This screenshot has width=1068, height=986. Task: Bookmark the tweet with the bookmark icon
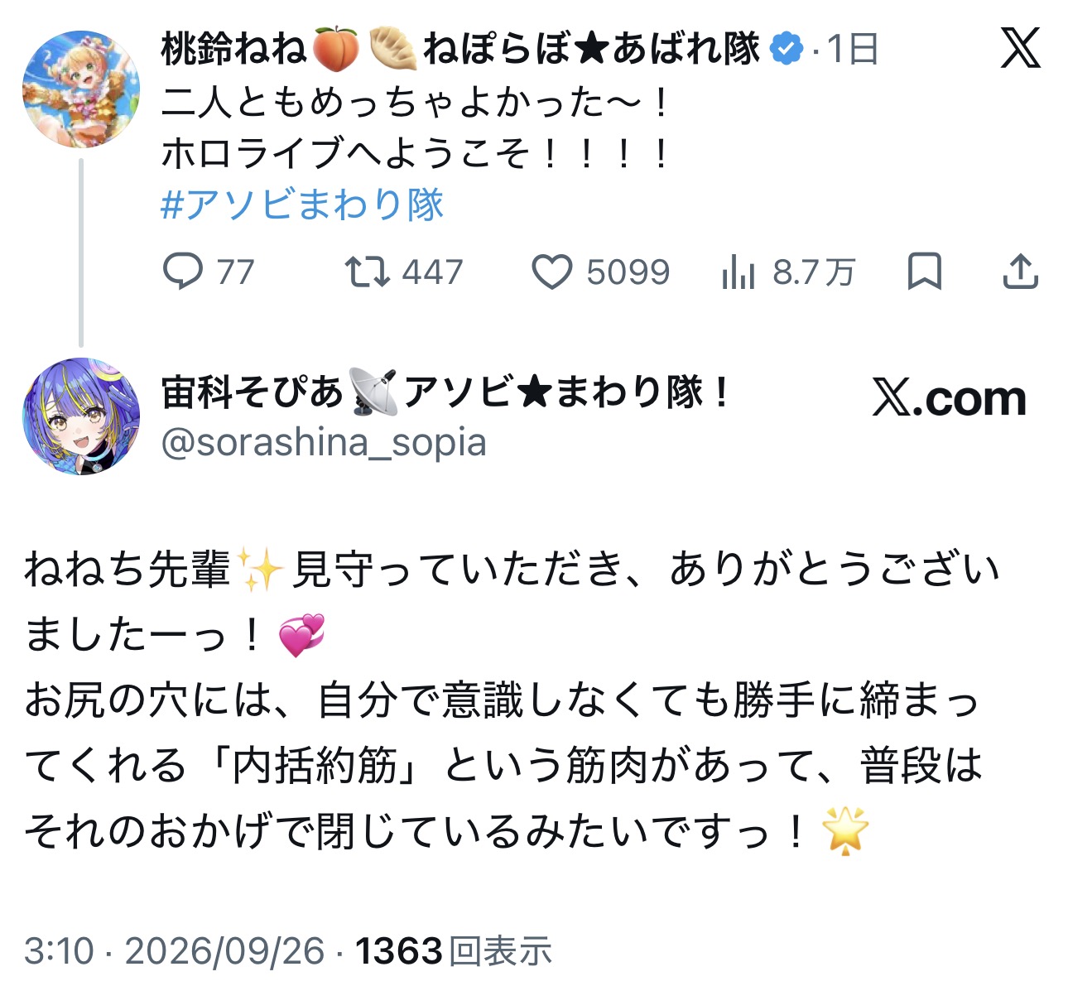pos(924,272)
